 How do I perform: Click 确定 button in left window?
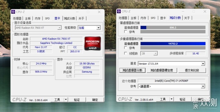click(x=95, y=100)
